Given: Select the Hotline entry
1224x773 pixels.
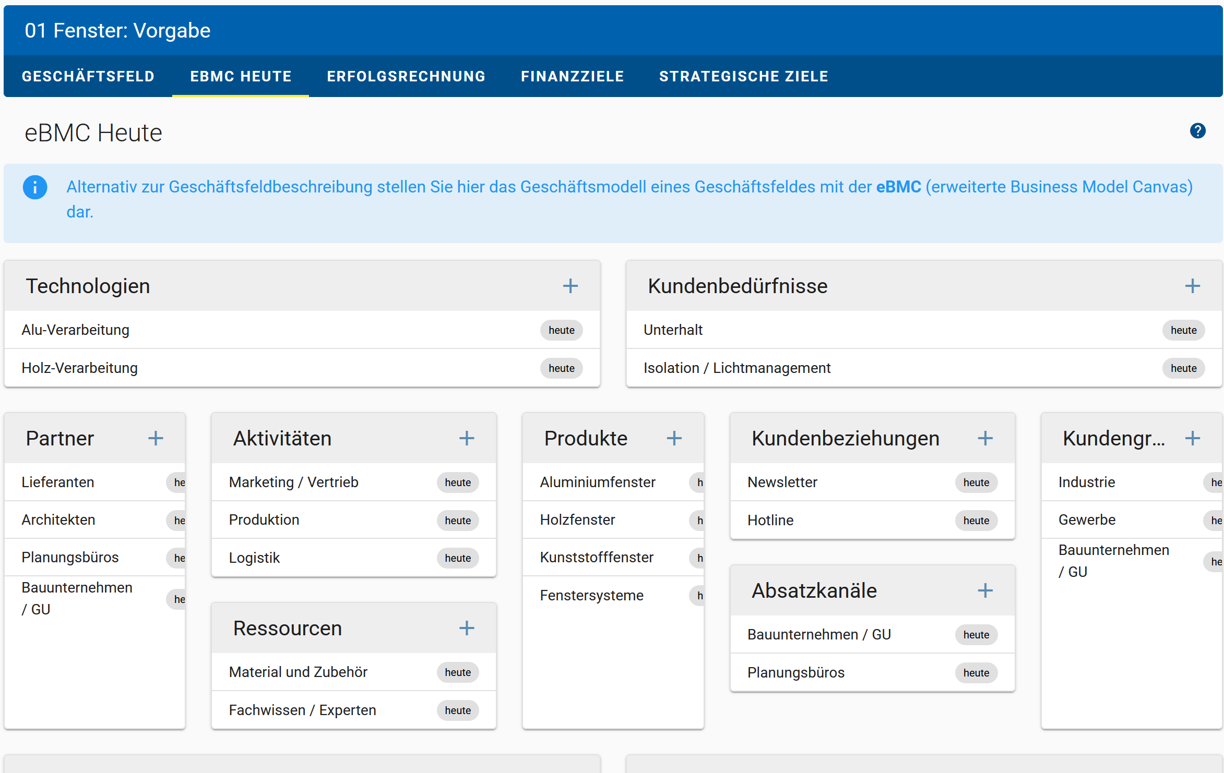Looking at the screenshot, I should tap(873, 521).
